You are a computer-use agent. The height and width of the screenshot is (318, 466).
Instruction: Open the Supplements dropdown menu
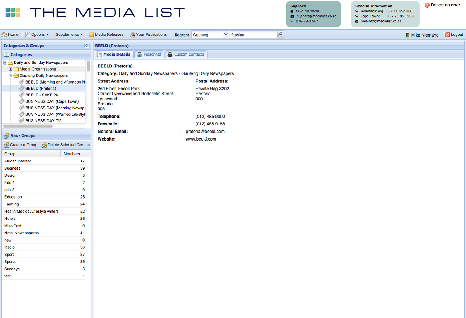(x=69, y=35)
